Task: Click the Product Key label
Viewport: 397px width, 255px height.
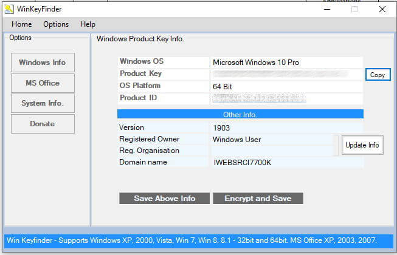Action: pos(140,73)
